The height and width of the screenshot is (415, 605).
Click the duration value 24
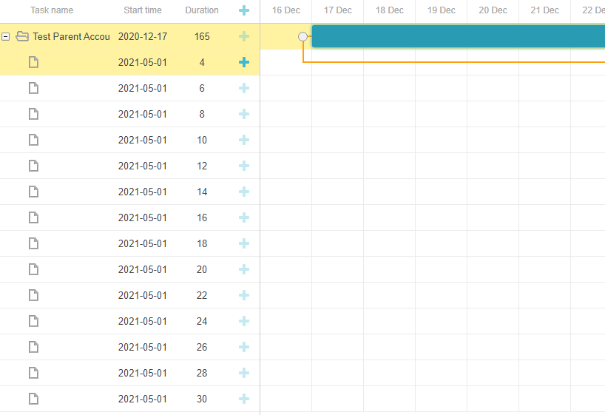click(202, 321)
